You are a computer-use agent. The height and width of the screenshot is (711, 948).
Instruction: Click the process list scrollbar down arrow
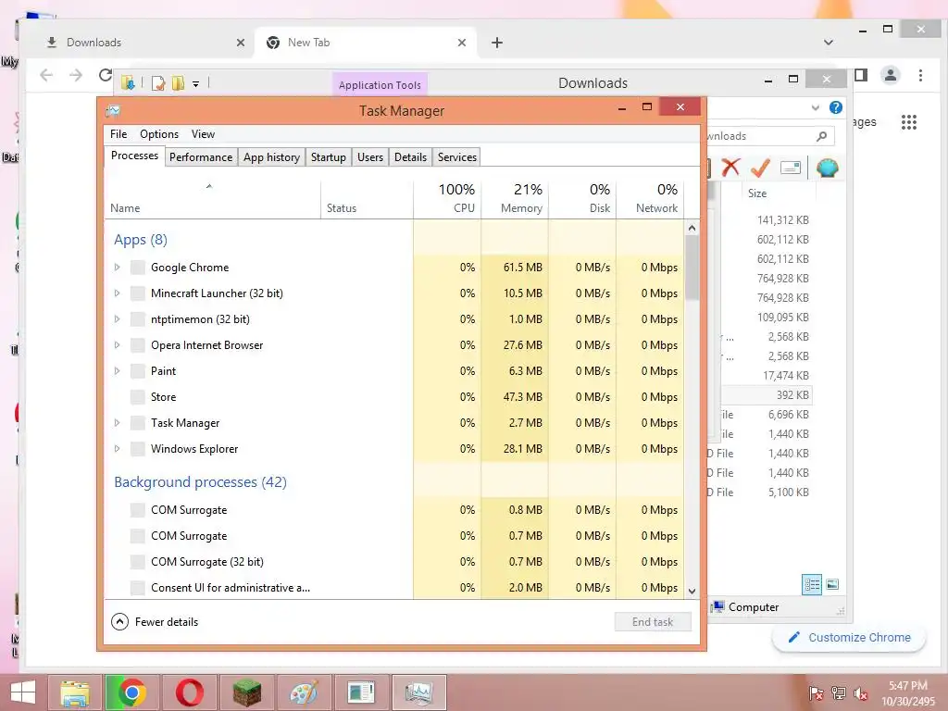[692, 592]
